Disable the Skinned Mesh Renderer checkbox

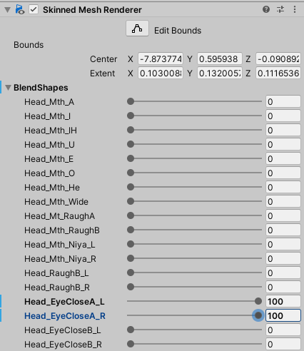point(34,9)
